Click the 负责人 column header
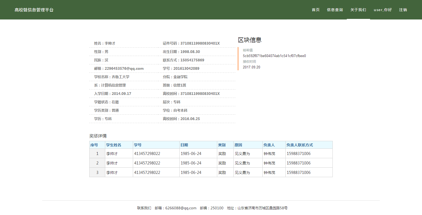This screenshot has height=215, width=422. pyautogui.click(x=269, y=145)
